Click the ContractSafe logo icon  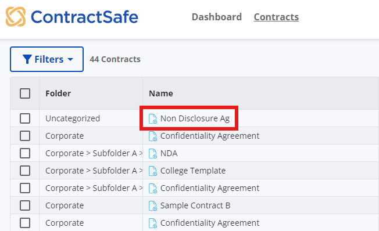[x=16, y=17]
